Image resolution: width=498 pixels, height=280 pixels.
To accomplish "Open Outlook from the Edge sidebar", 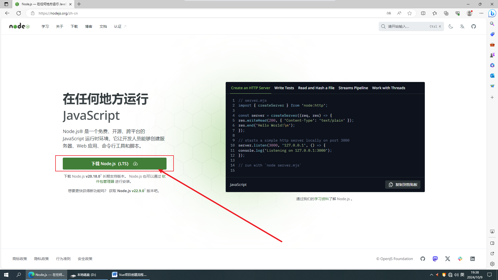I will click(x=492, y=75).
